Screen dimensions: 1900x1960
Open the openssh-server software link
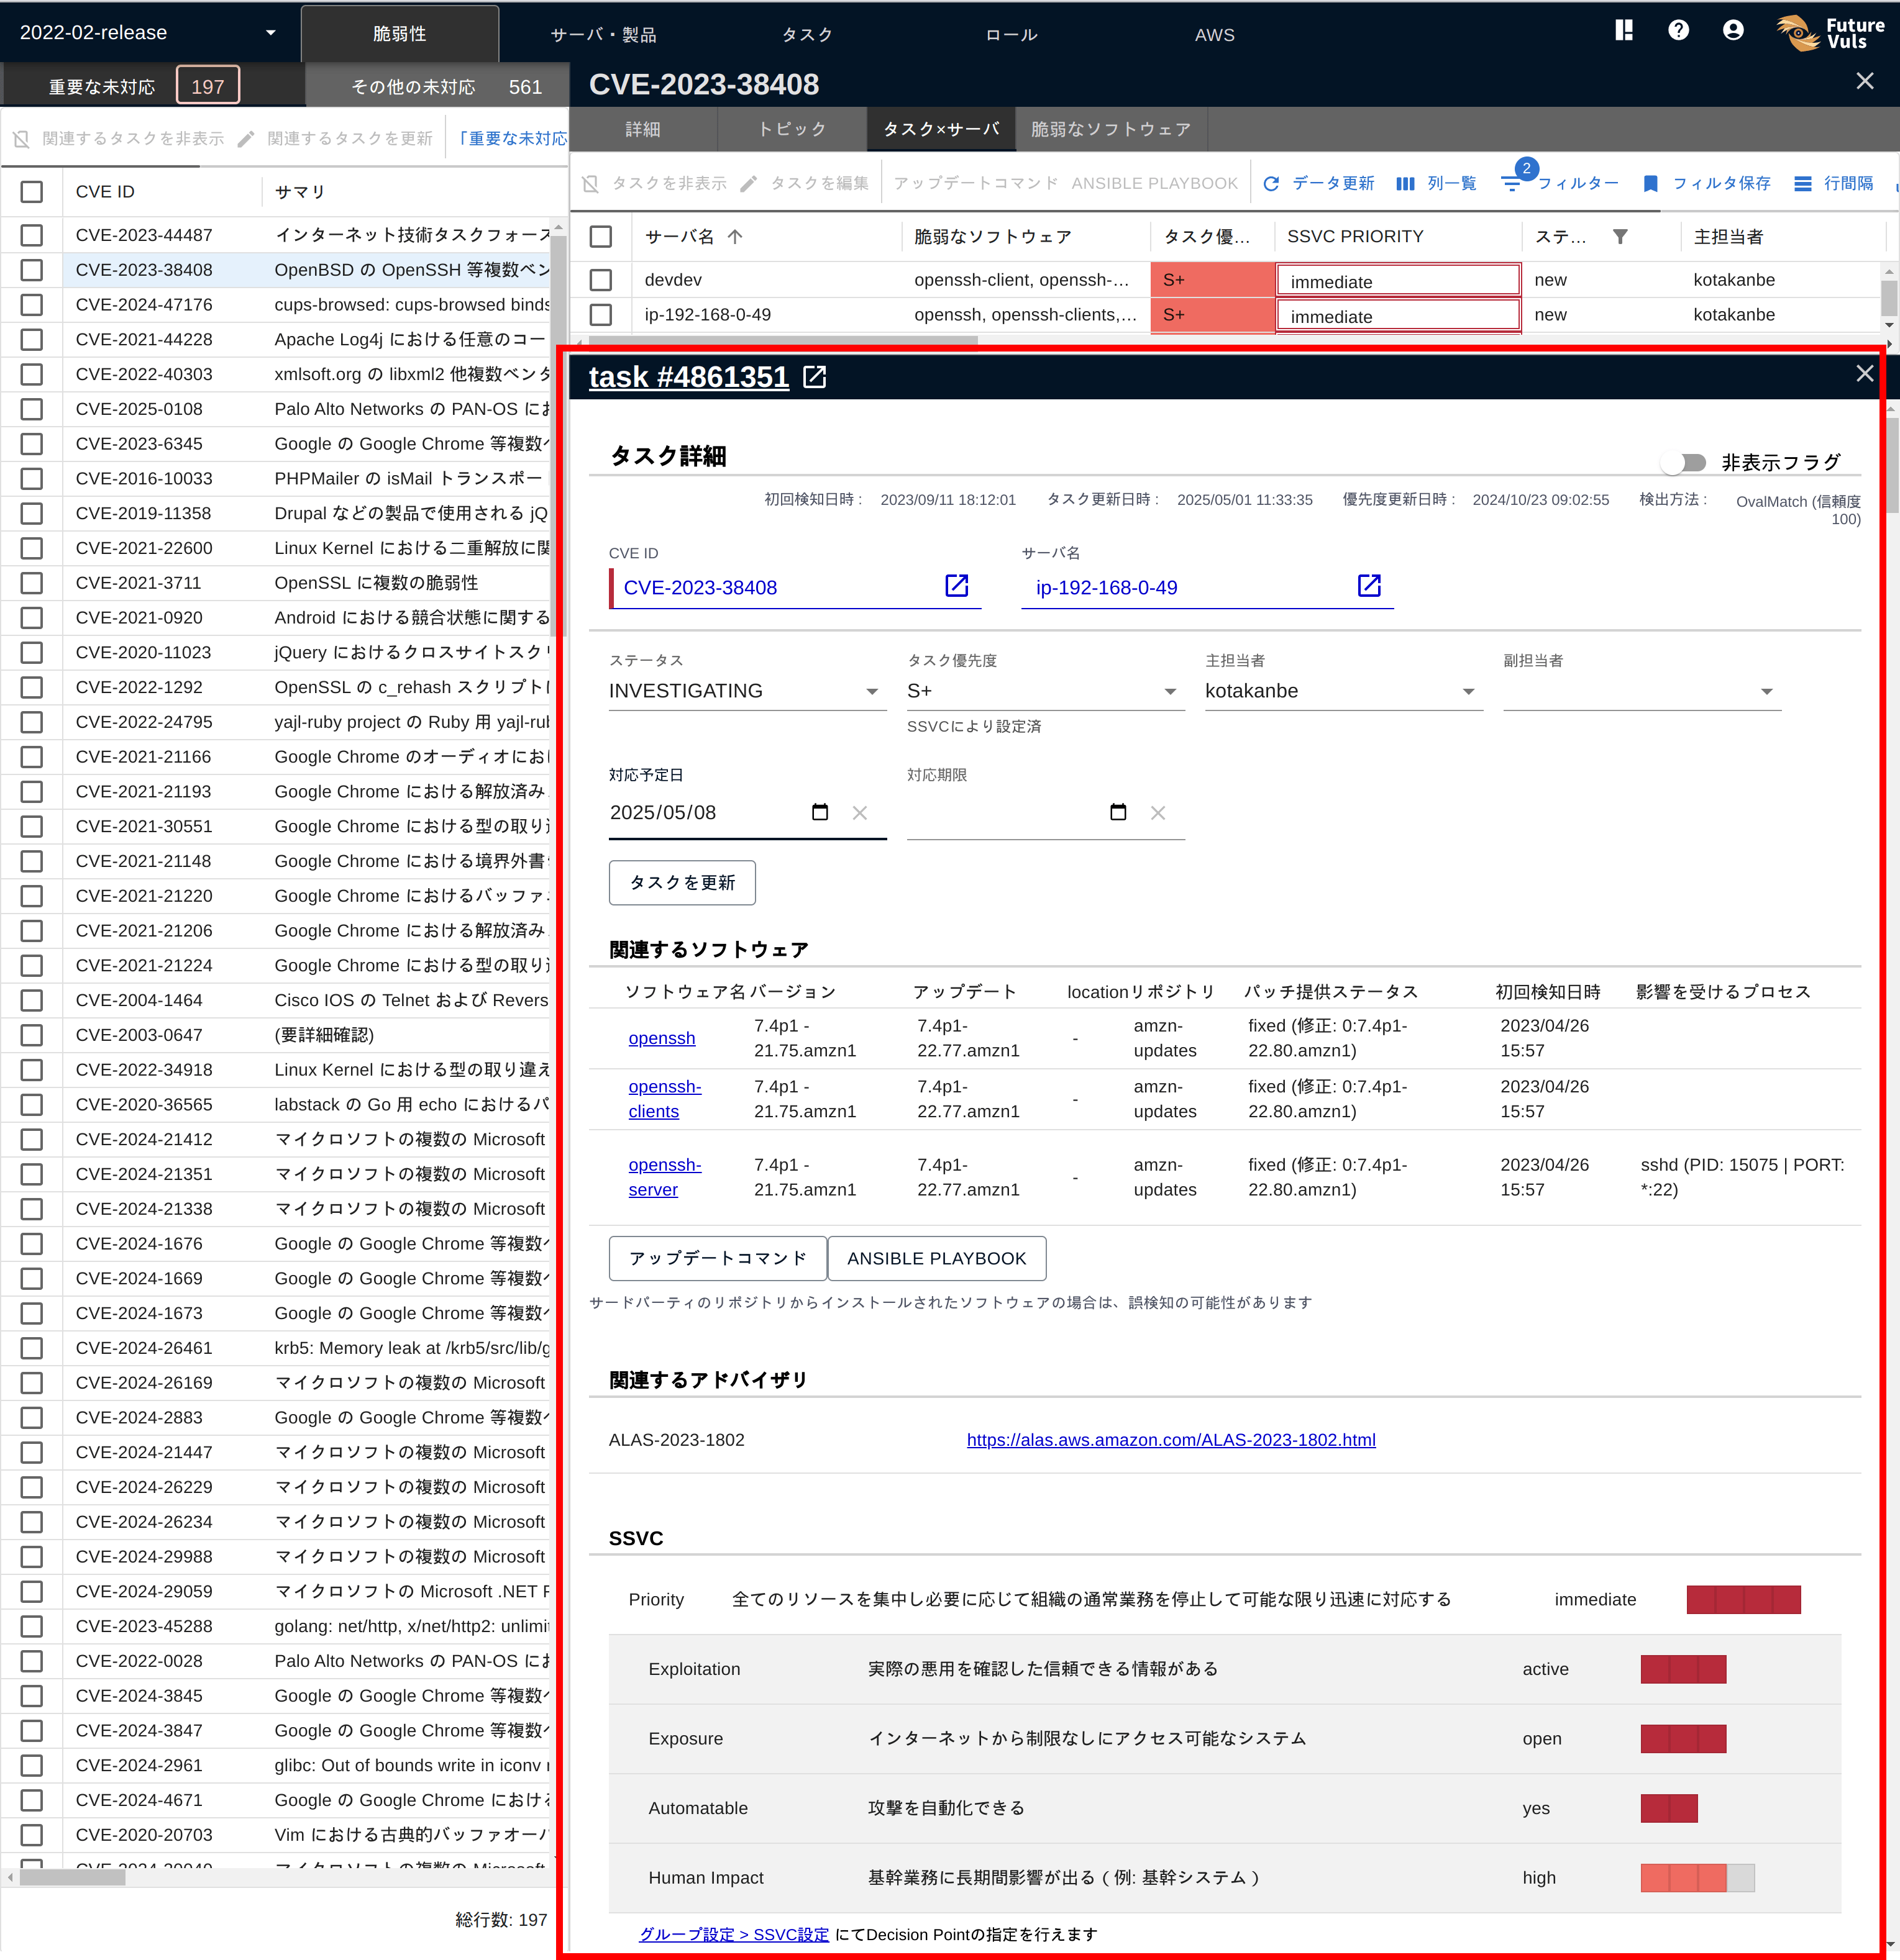coord(664,1177)
